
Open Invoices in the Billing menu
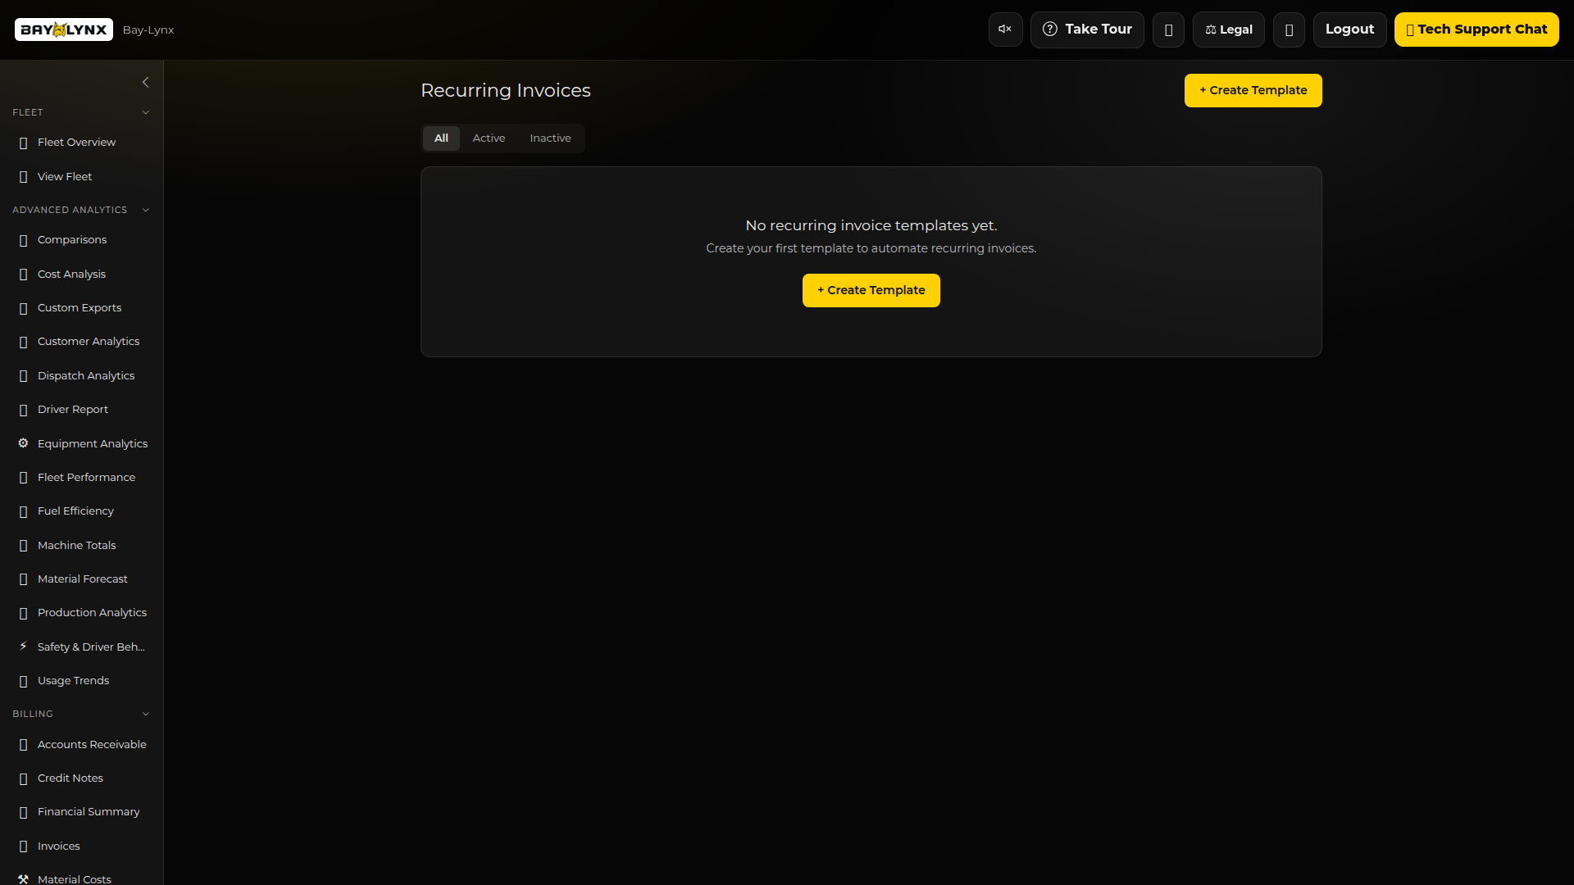[x=59, y=846]
